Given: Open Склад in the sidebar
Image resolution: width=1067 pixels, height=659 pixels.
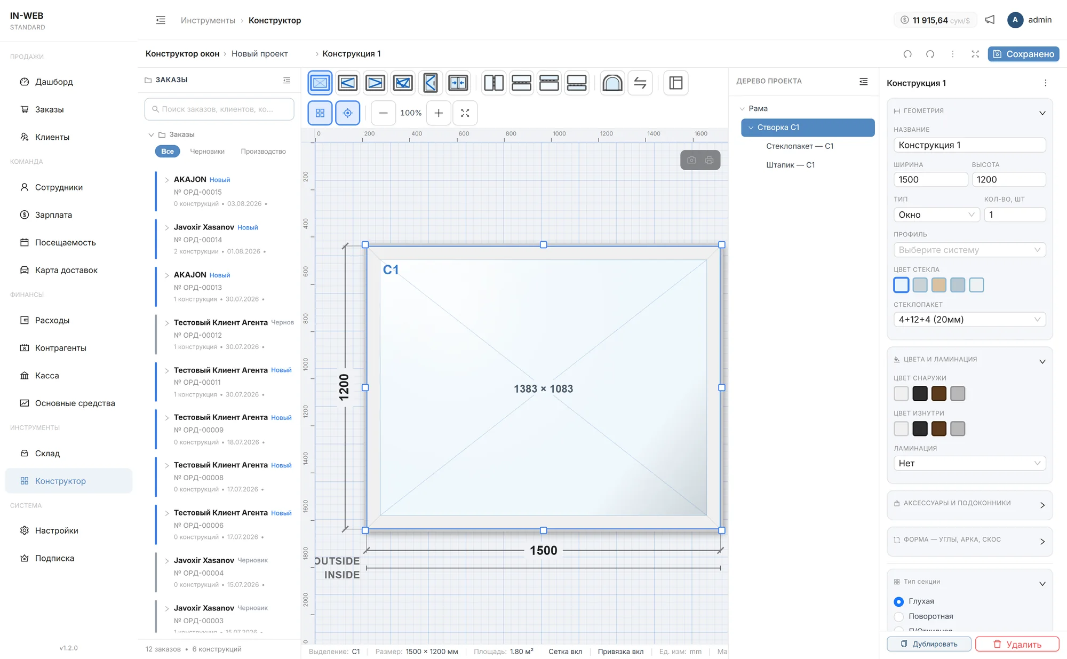Looking at the screenshot, I should pyautogui.click(x=68, y=453).
